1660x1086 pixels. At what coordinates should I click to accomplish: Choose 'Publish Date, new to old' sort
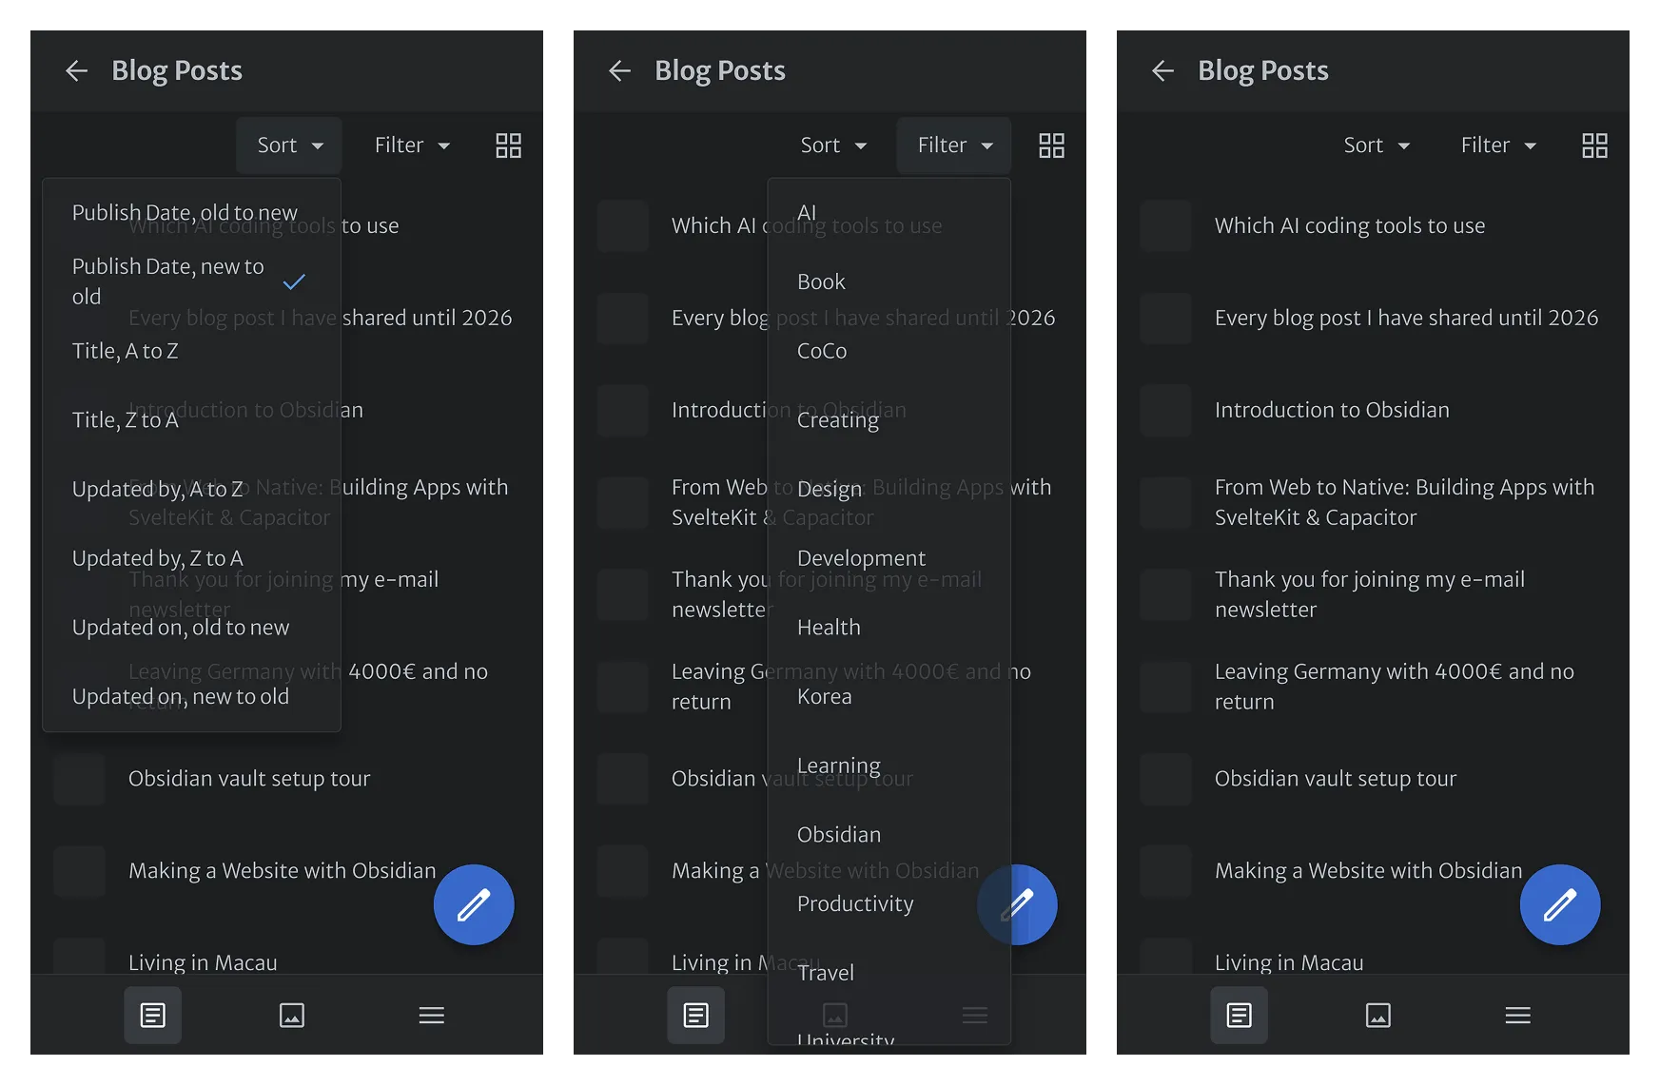point(191,281)
